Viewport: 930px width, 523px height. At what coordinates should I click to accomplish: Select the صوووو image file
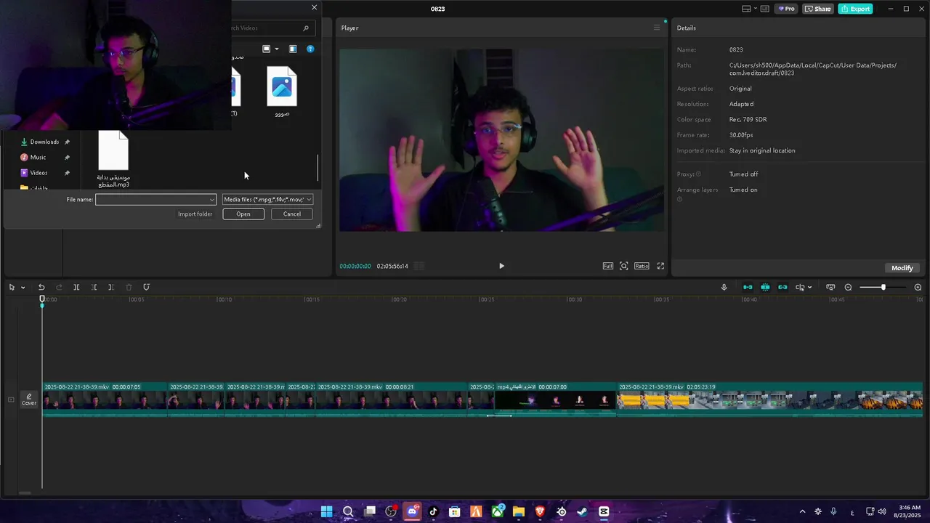pyautogui.click(x=282, y=92)
